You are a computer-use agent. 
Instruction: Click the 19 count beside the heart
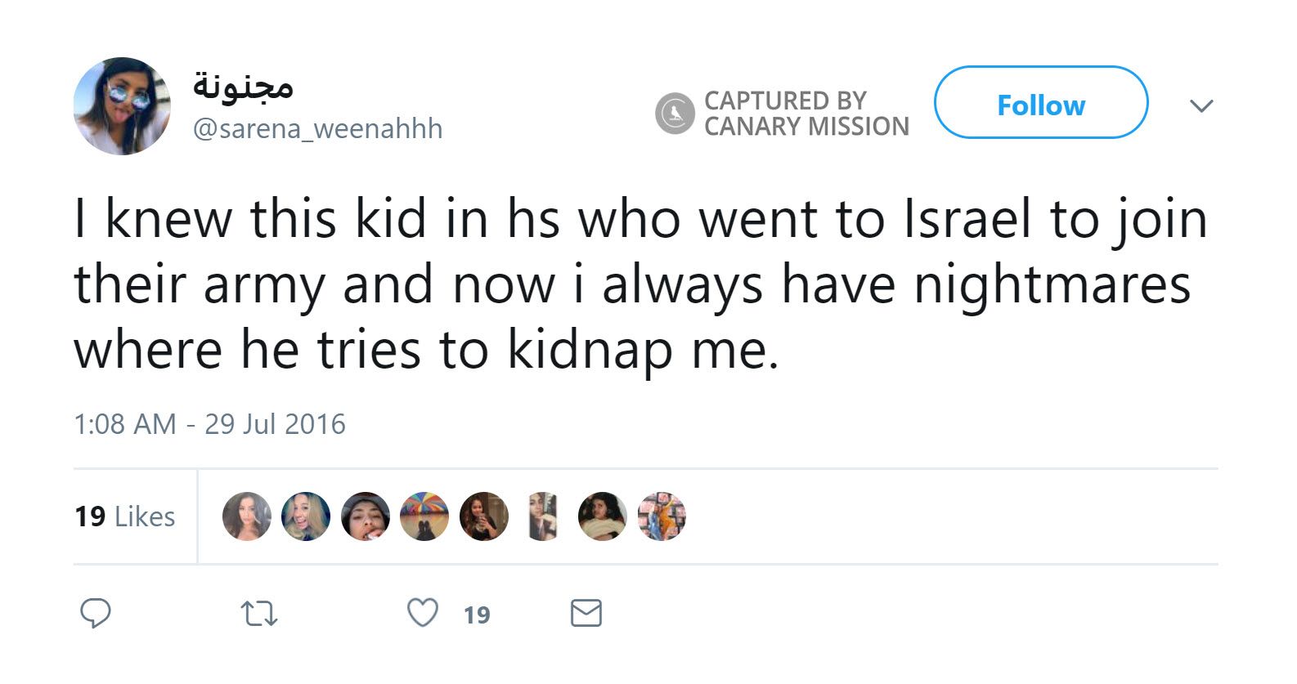pos(477,615)
